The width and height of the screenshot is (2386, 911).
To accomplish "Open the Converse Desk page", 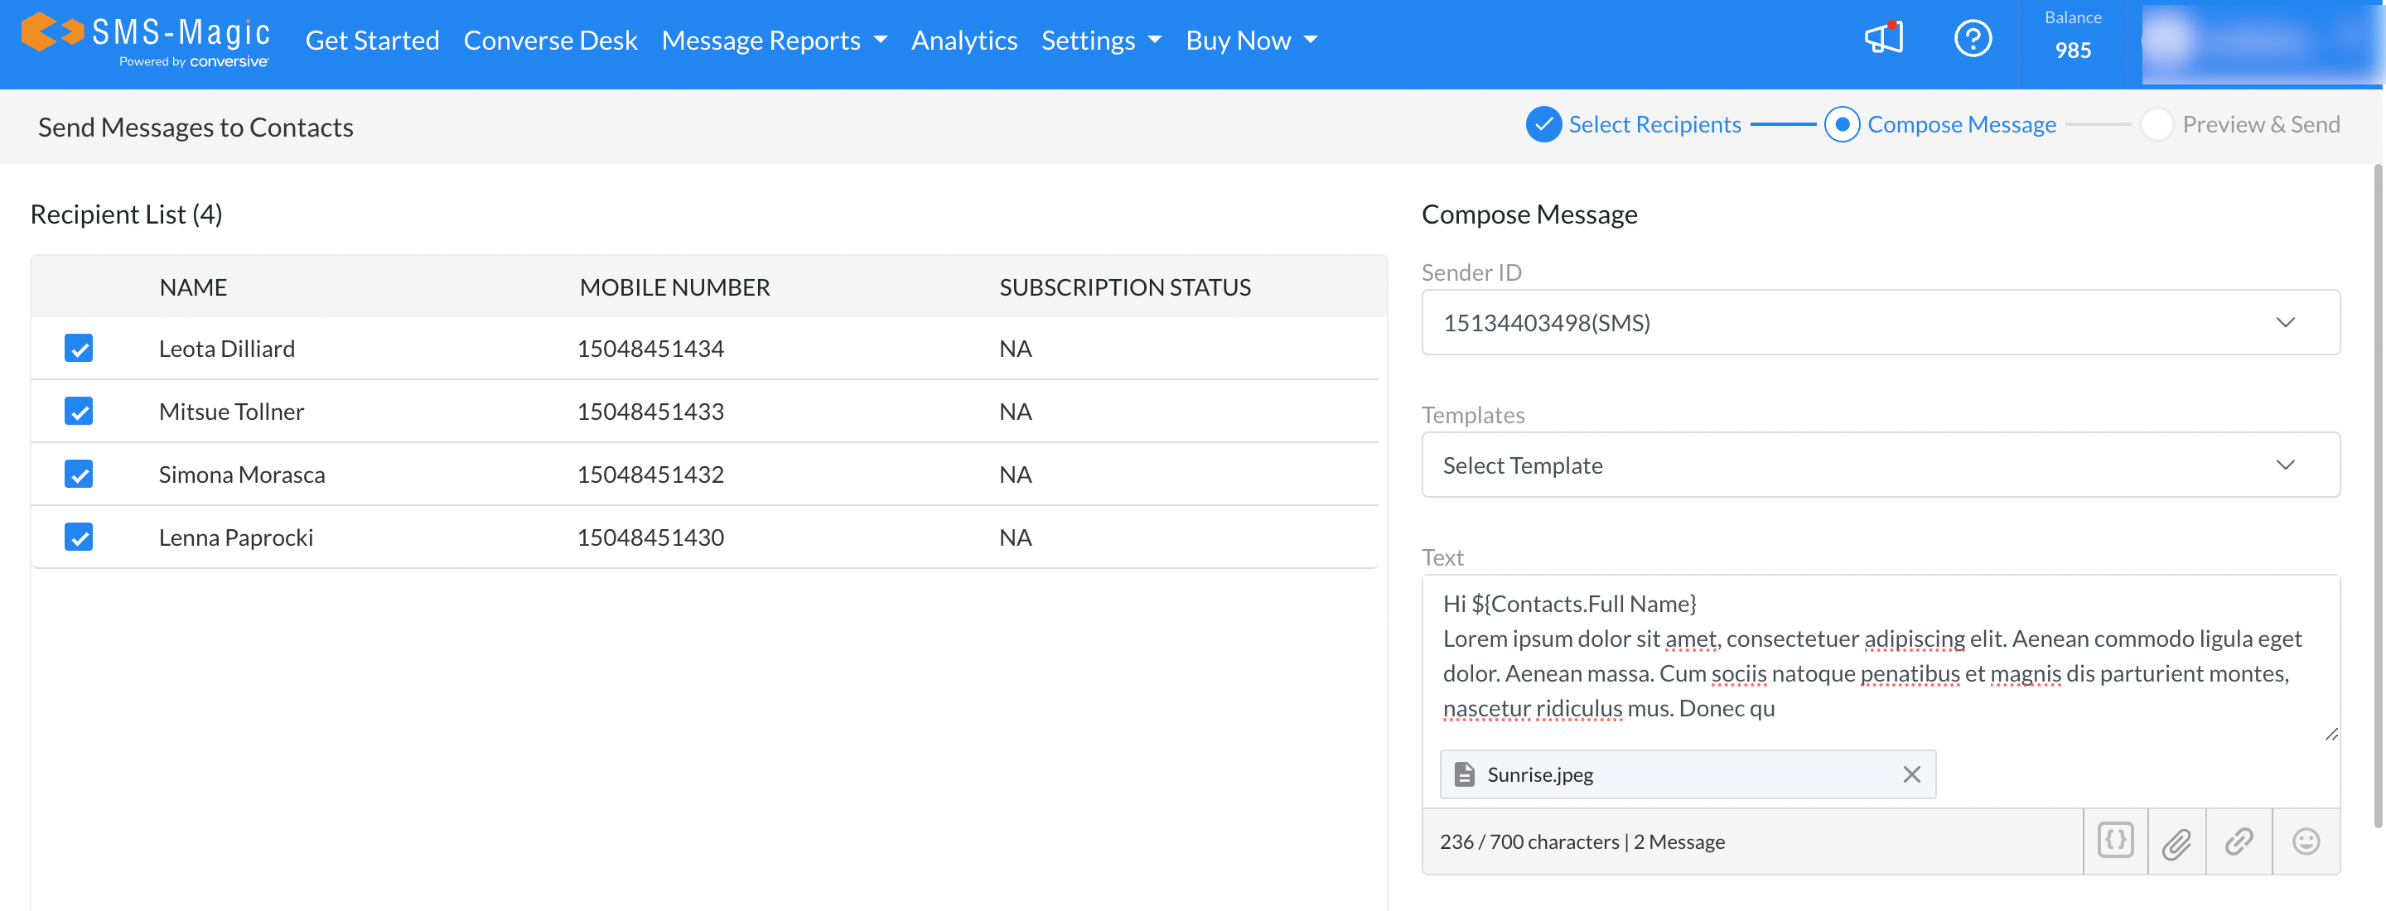I will tap(550, 41).
